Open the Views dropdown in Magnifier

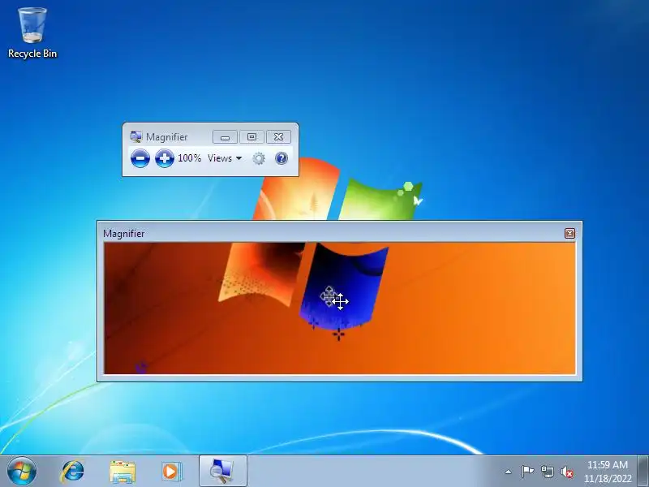[225, 158]
